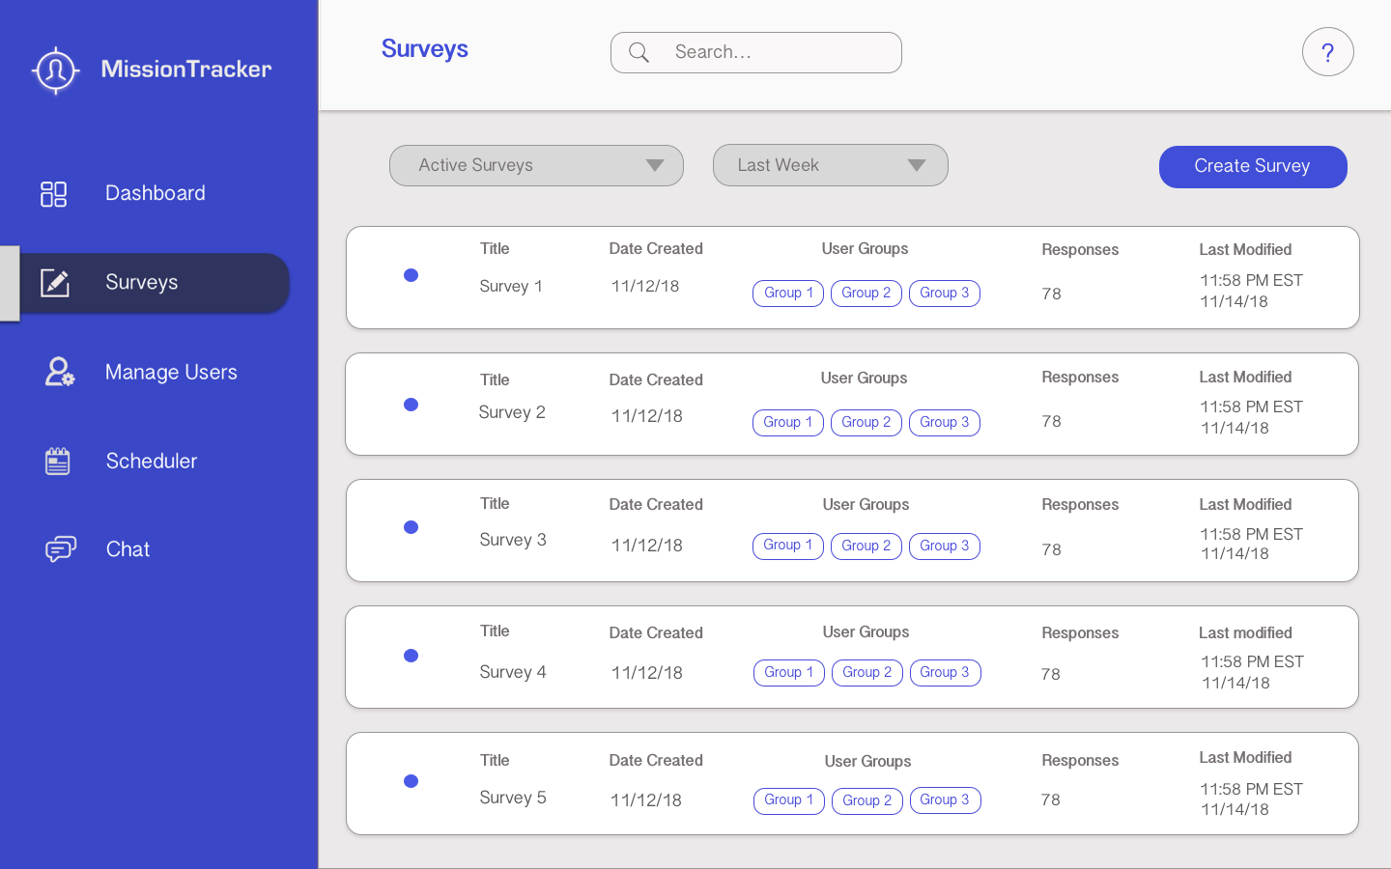
Task: Click the help question mark icon
Action: click(x=1327, y=52)
